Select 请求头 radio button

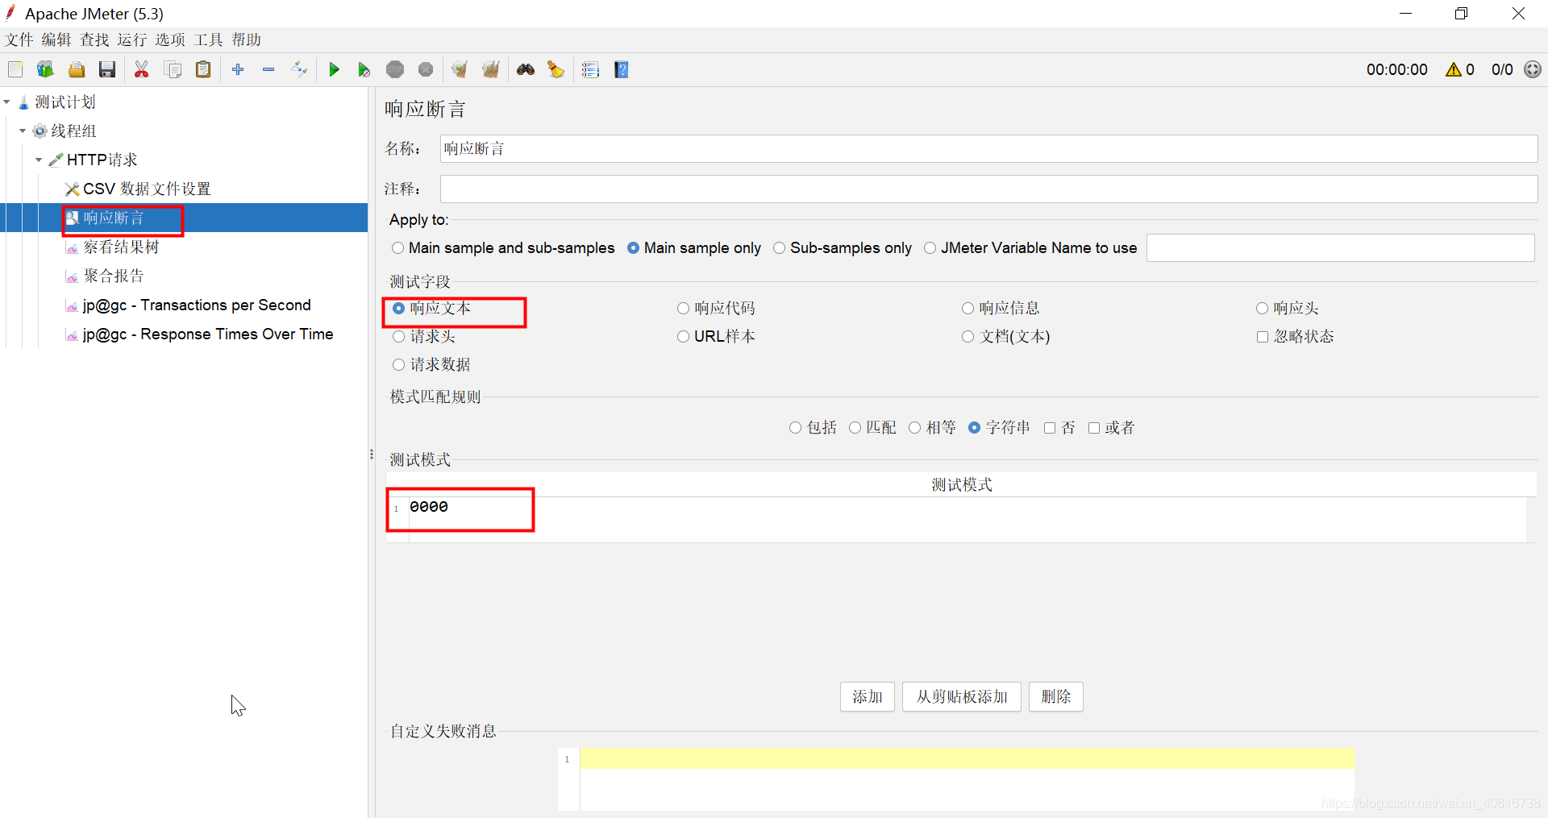(399, 337)
